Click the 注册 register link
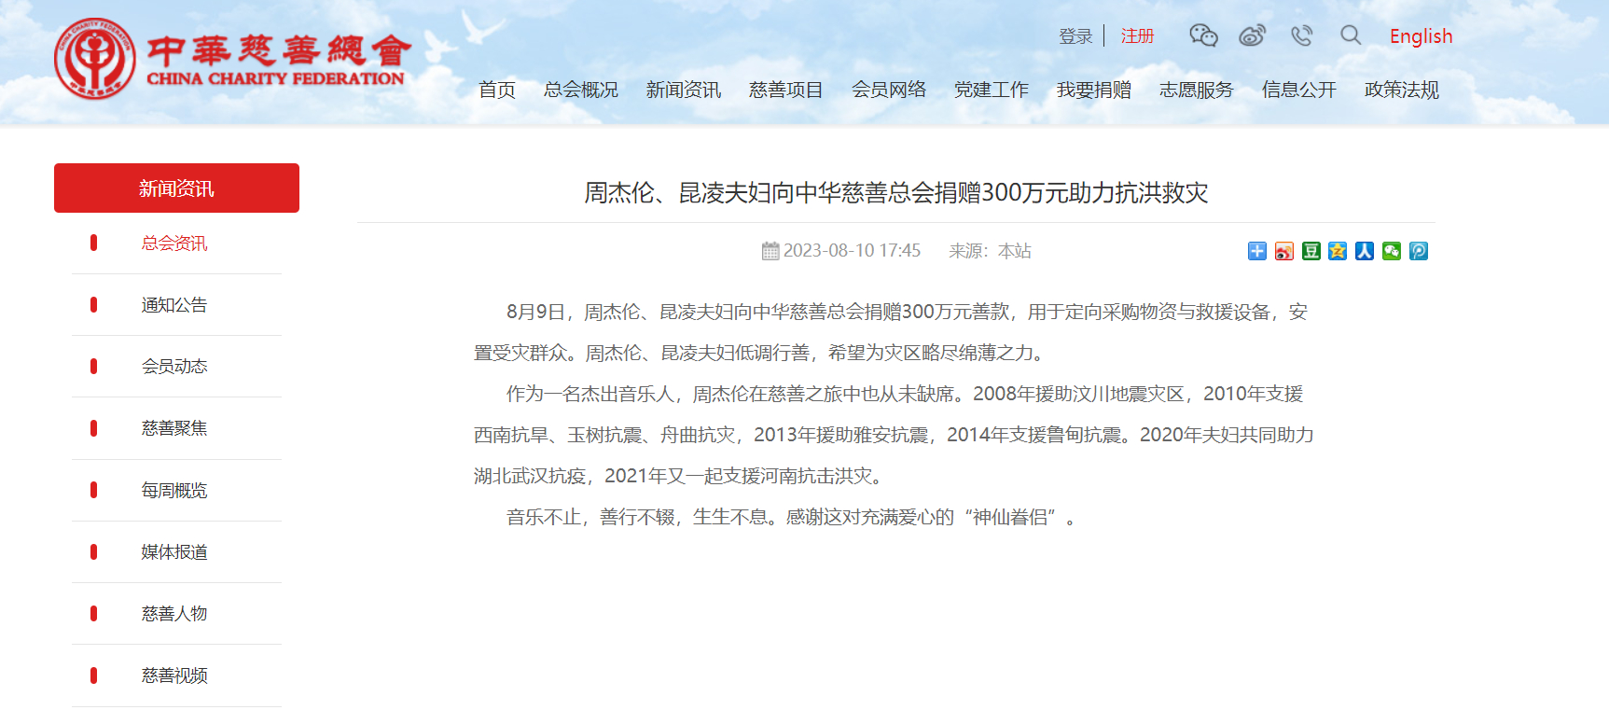 [x=1137, y=36]
